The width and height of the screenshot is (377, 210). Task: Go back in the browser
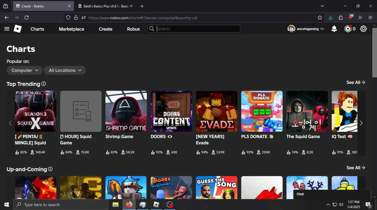tap(7, 17)
